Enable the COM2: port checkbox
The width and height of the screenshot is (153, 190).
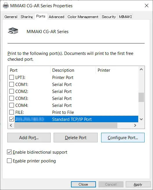click(x=12, y=91)
